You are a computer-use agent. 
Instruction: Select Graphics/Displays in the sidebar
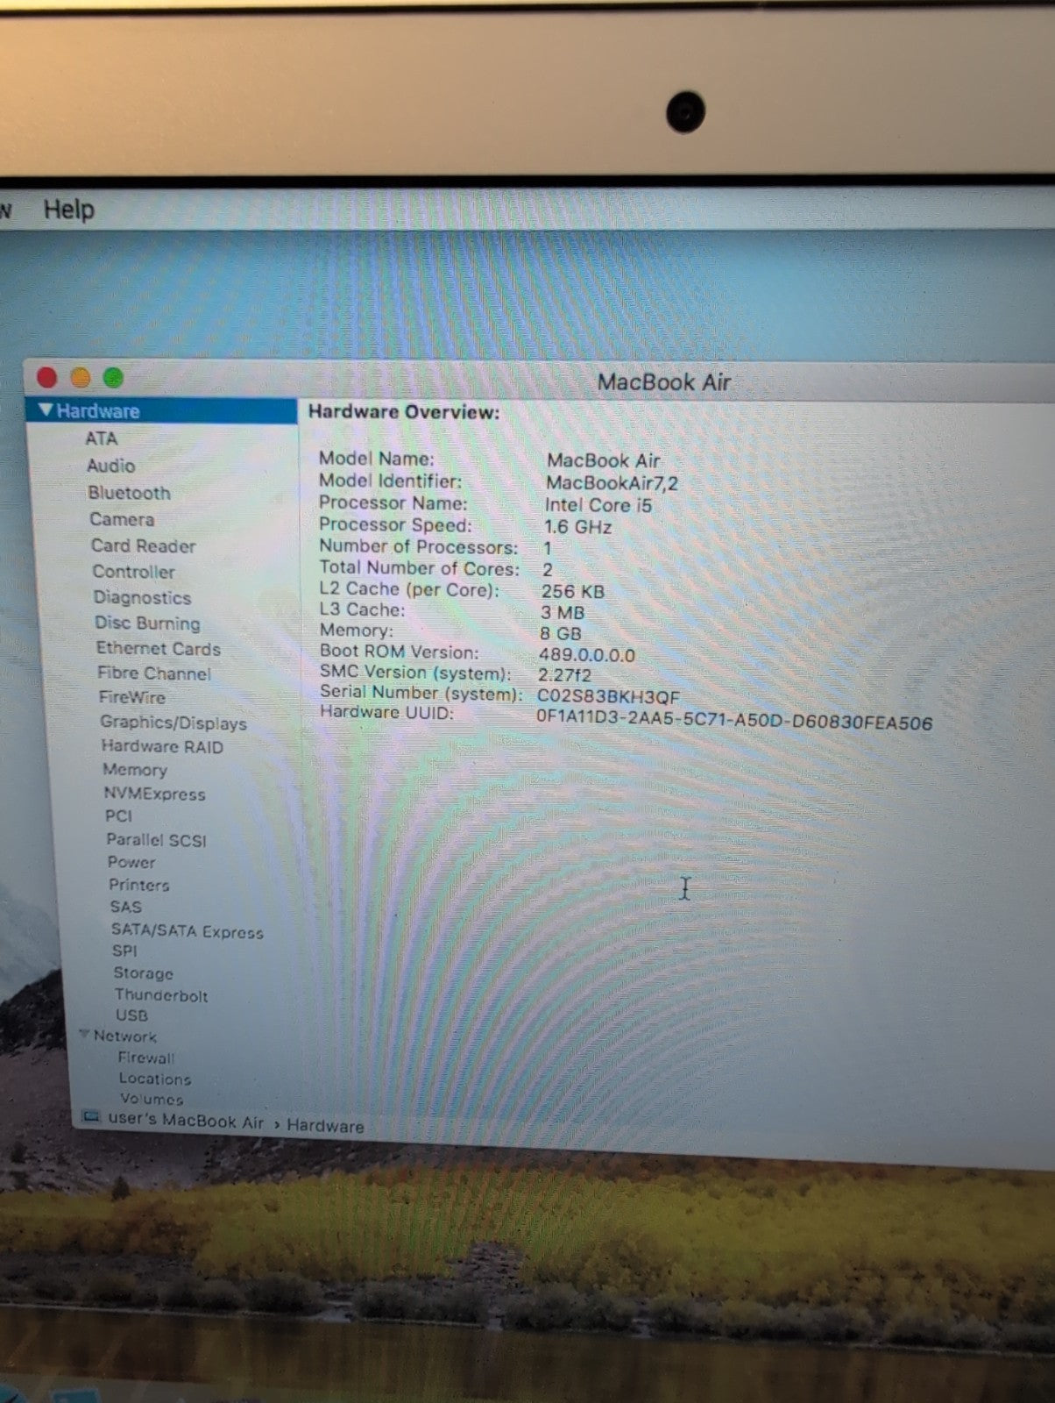173,723
